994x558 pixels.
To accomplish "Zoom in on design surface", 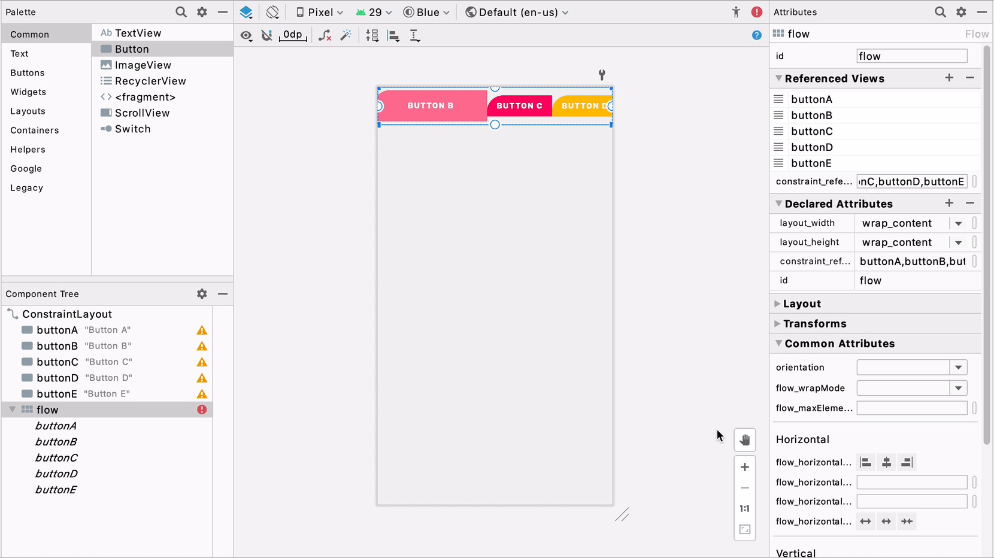I will point(745,467).
